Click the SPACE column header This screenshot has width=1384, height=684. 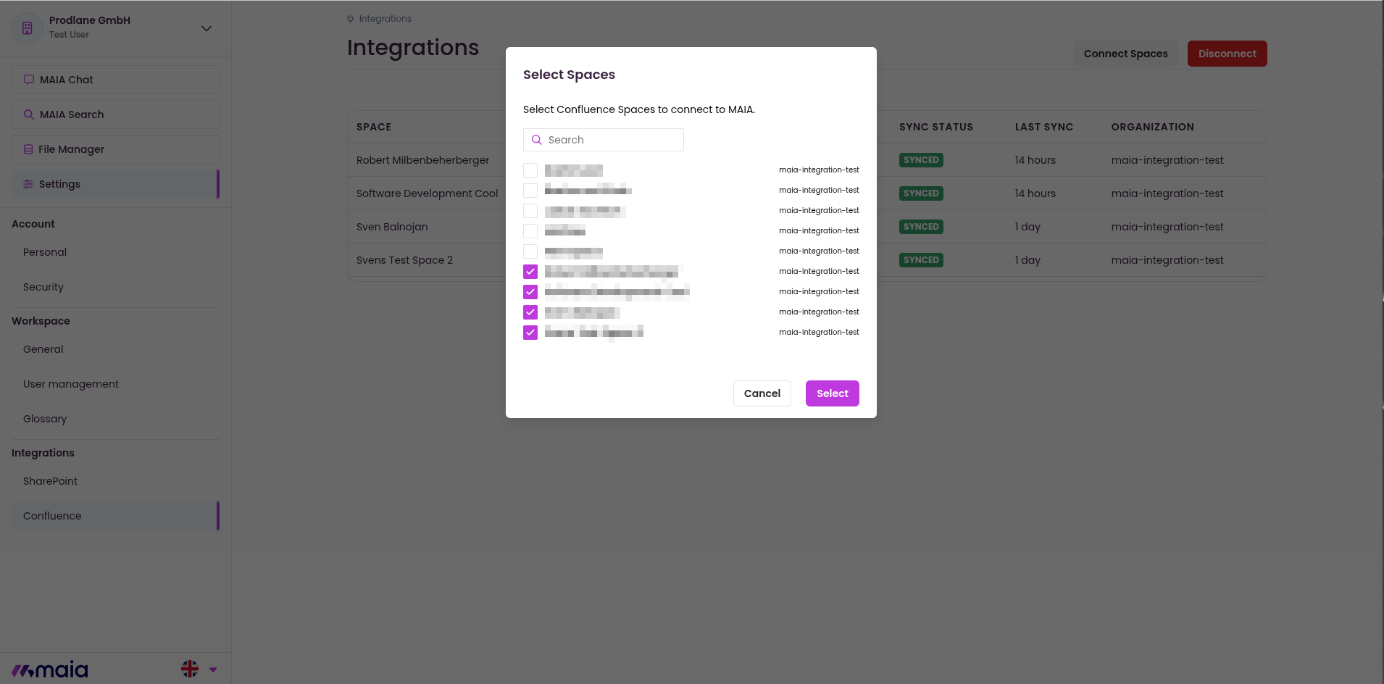point(374,127)
